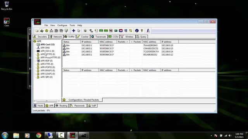Image resolution: width=248 pixels, height=139 pixels.
Task: Open the Recycle Bin desktop icon
Action: pyautogui.click(x=7, y=6)
